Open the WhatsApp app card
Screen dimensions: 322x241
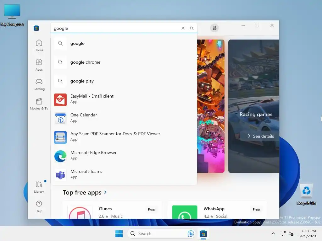click(x=218, y=210)
